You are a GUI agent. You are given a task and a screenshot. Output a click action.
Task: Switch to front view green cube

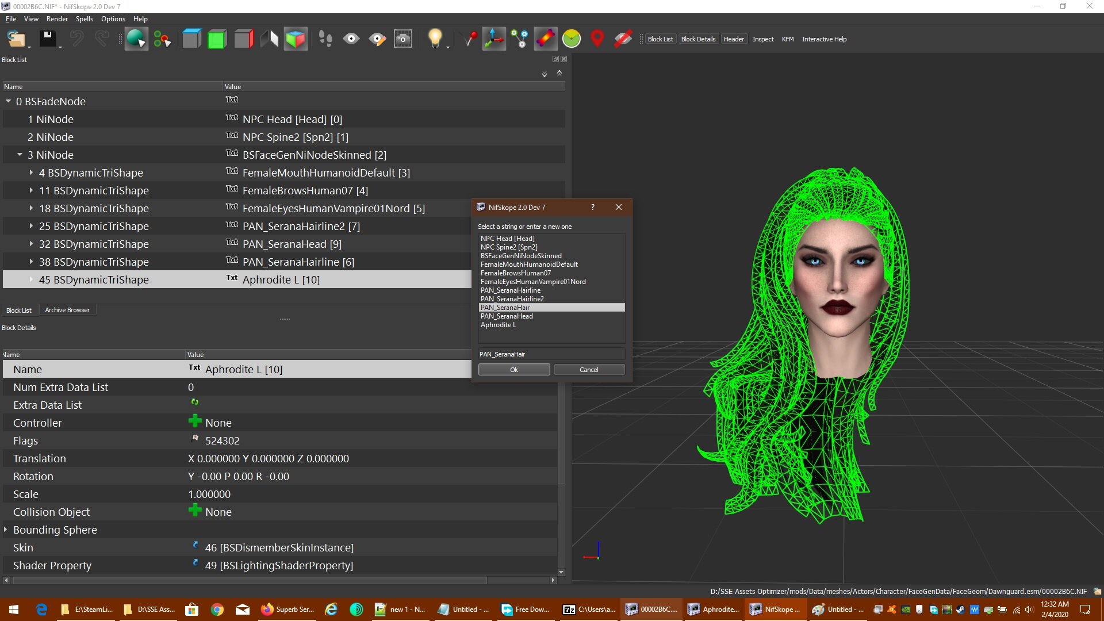pyautogui.click(x=217, y=39)
